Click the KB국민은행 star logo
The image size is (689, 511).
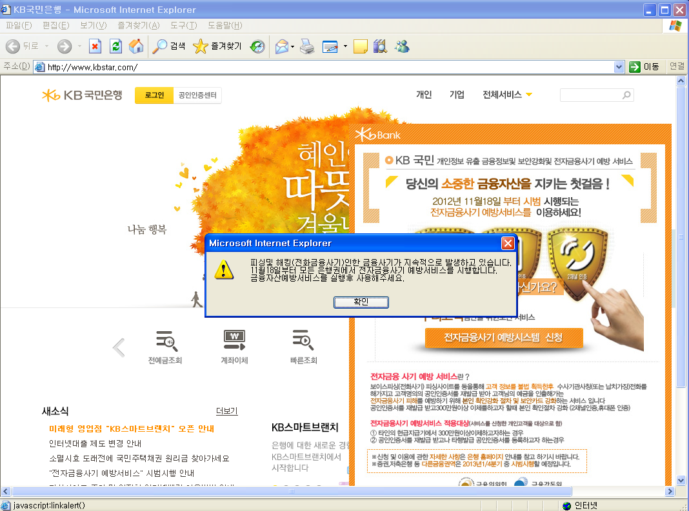(82, 95)
